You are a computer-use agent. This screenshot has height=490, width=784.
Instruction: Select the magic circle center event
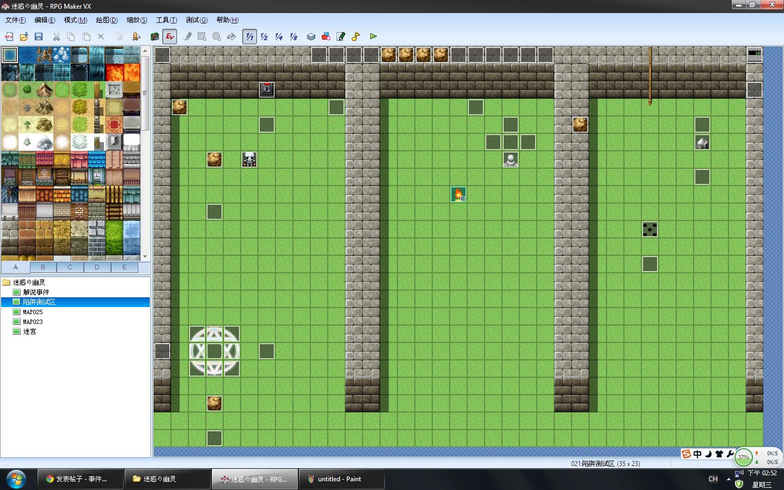pyautogui.click(x=215, y=351)
